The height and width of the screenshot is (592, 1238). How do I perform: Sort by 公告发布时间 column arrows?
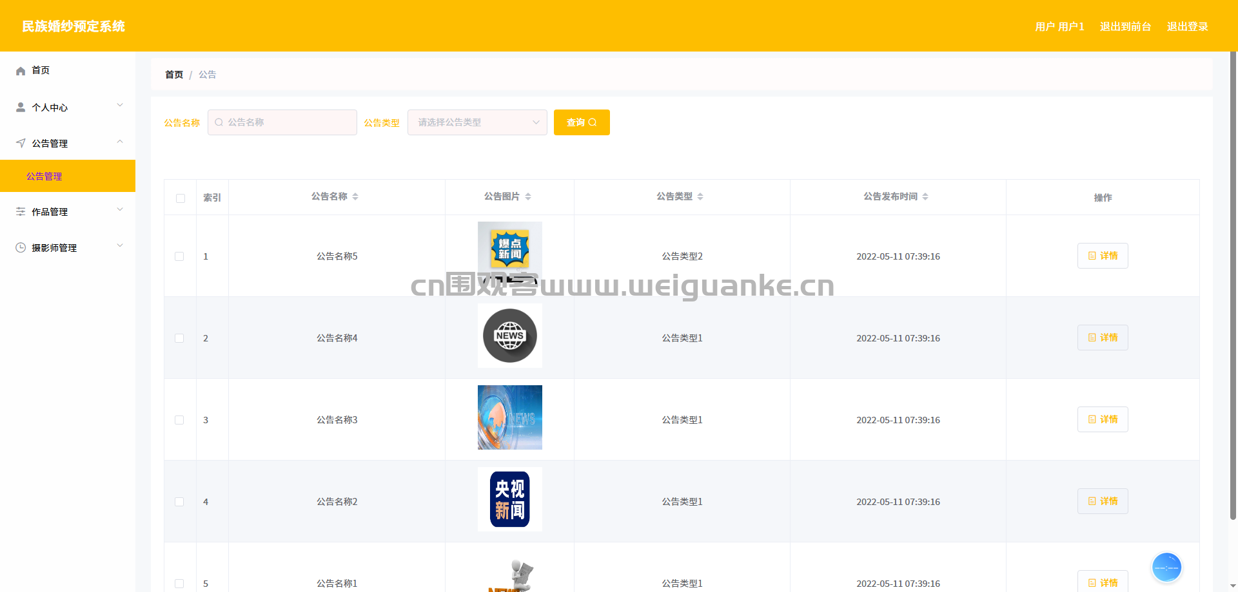click(925, 196)
